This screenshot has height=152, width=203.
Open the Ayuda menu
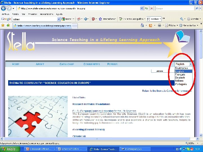point(59,14)
